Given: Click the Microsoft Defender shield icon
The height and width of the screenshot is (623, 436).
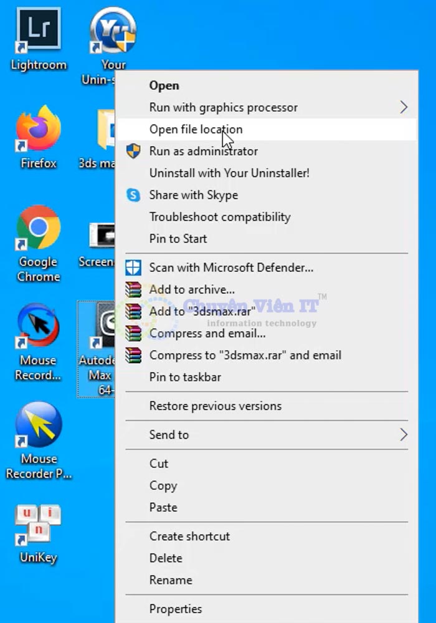Looking at the screenshot, I should tap(133, 267).
